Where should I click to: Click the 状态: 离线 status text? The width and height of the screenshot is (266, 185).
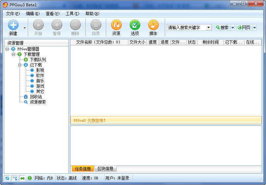pos(67,178)
